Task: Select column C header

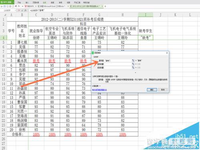Action: click(x=36, y=15)
